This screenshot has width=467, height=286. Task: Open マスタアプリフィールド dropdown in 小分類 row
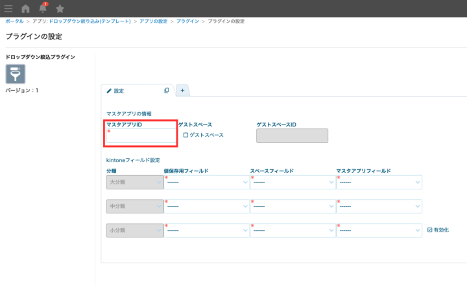tap(379, 230)
